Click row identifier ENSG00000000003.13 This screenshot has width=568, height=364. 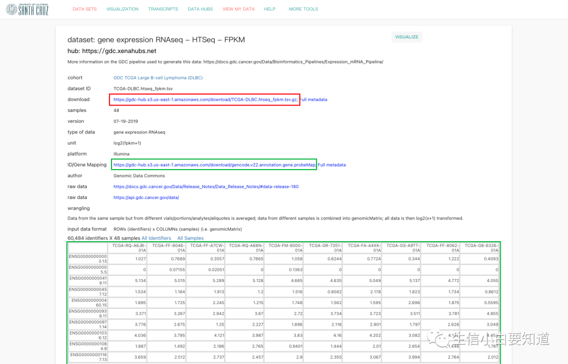pos(88,259)
